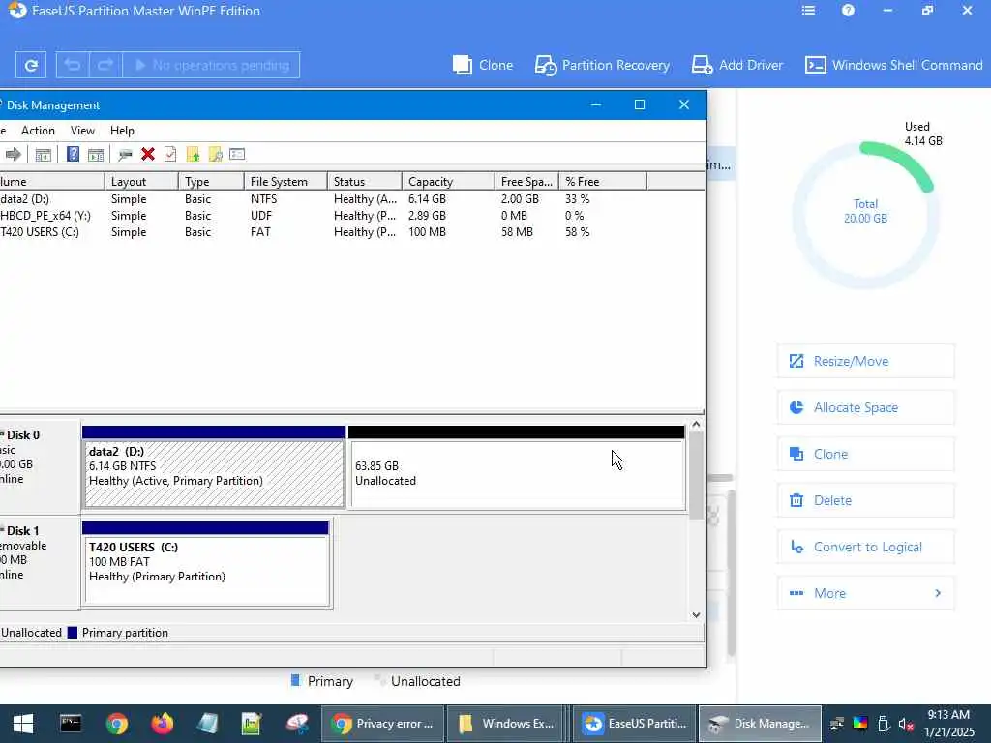Screen dimensions: 991x743
Task: Click the scroll up arrow in disk pane
Action: [696, 425]
